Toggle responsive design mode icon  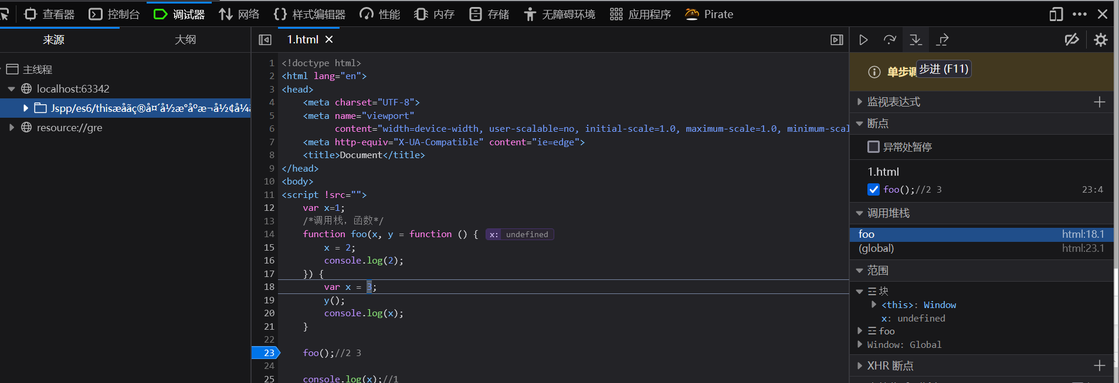pos(1056,14)
